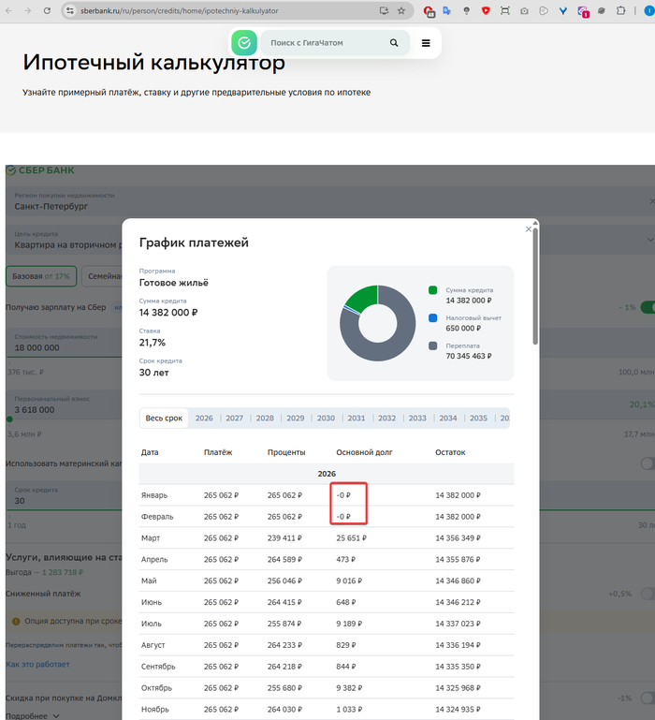Screen dimensions: 655x720
Task: Click the dialog's vertical scrollbar thumb
Action: coord(535,287)
